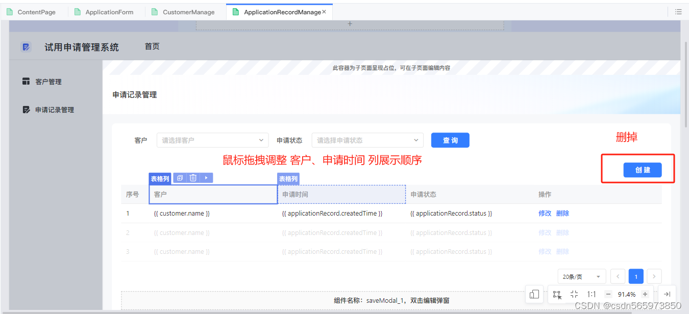Click the device preview icon in bottom toolbar
Viewport: 689px width, 314px height.
point(534,294)
